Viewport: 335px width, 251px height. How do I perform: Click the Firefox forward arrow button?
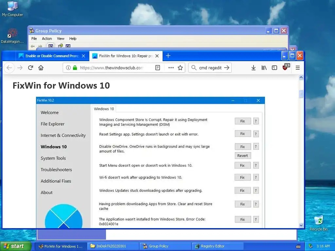20,68
